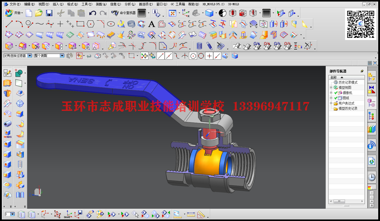The height and width of the screenshot is (221, 380).
Task: Open the GC 工具箱 menu
Action: pos(178,4)
